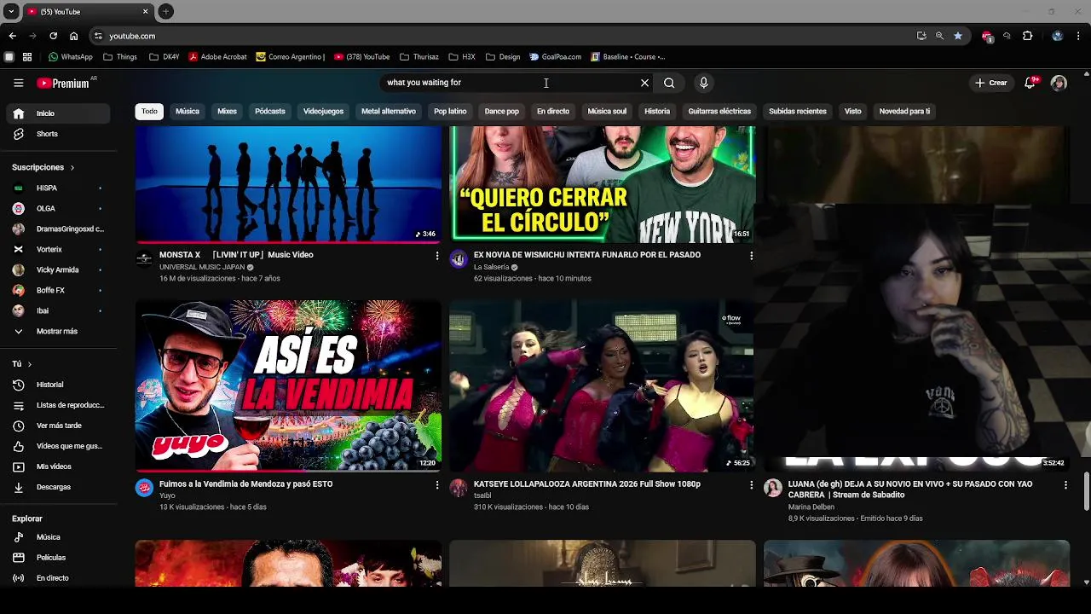Select the Metal alternativo chip

click(389, 112)
